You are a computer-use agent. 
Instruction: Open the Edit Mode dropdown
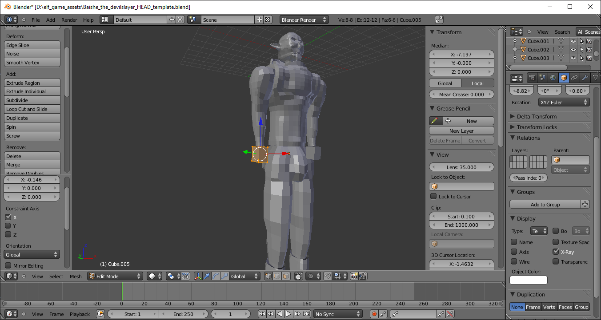(x=115, y=276)
